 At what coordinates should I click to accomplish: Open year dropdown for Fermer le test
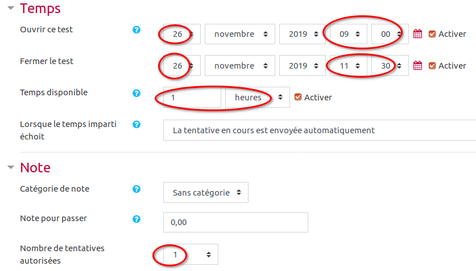point(302,66)
